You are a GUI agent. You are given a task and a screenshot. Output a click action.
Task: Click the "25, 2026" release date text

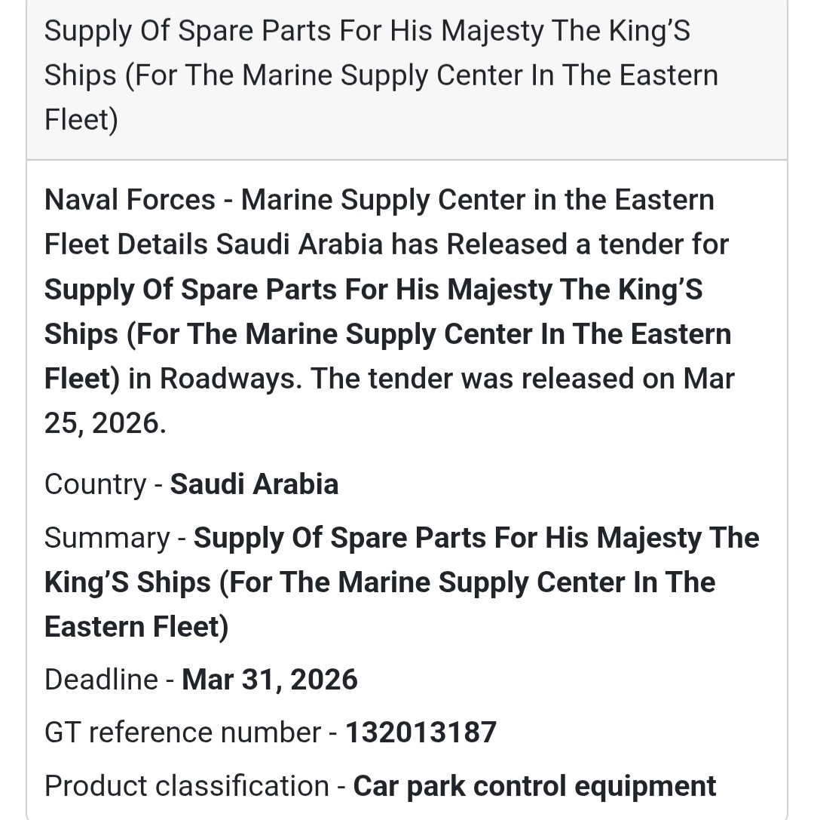tap(104, 424)
